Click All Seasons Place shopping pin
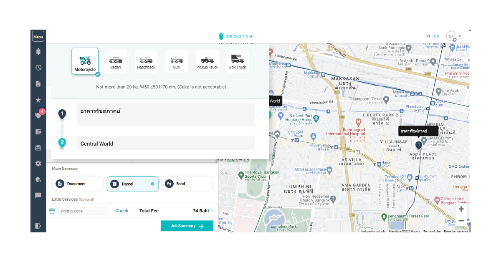 point(329,169)
